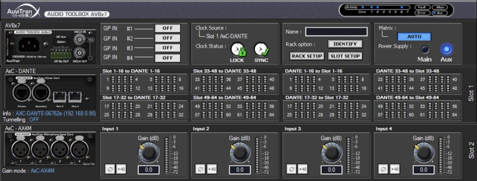Click the Input 4 gain value field
The width and height of the screenshot is (477, 181).
[423, 170]
